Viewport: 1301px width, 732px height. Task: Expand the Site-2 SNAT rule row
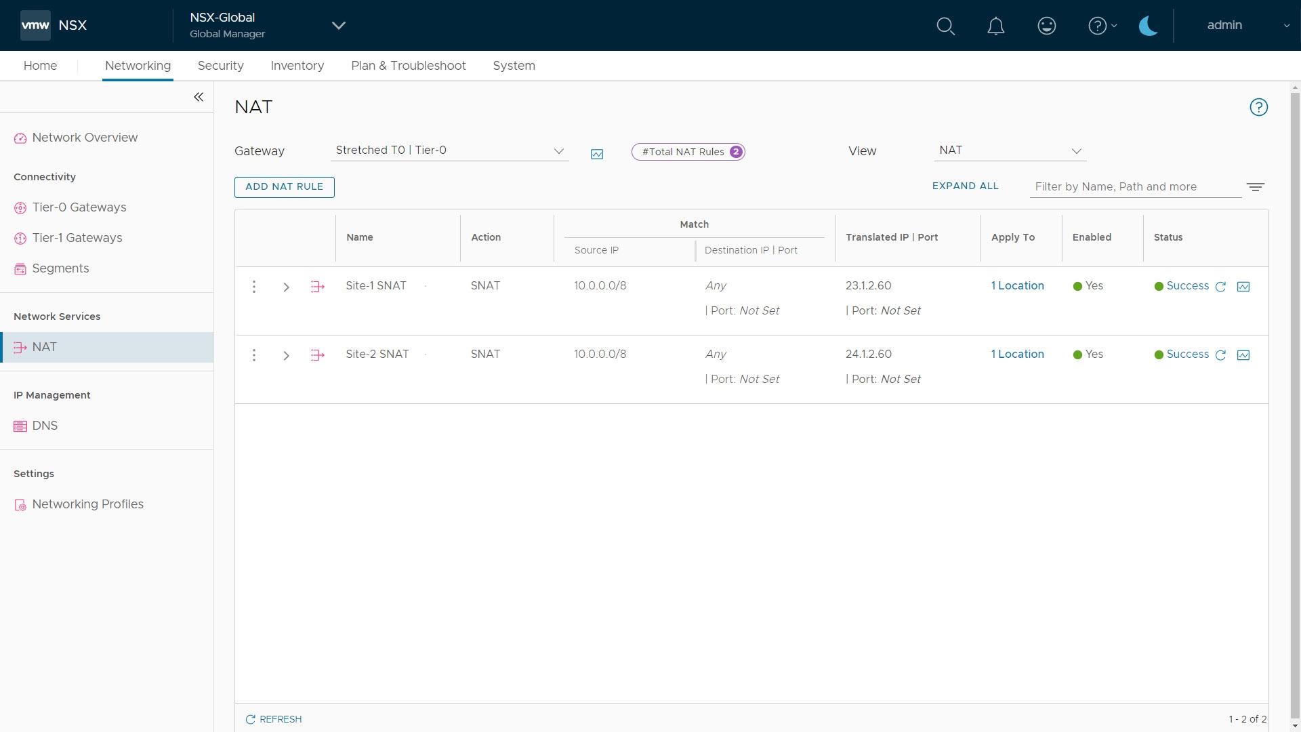click(x=286, y=355)
